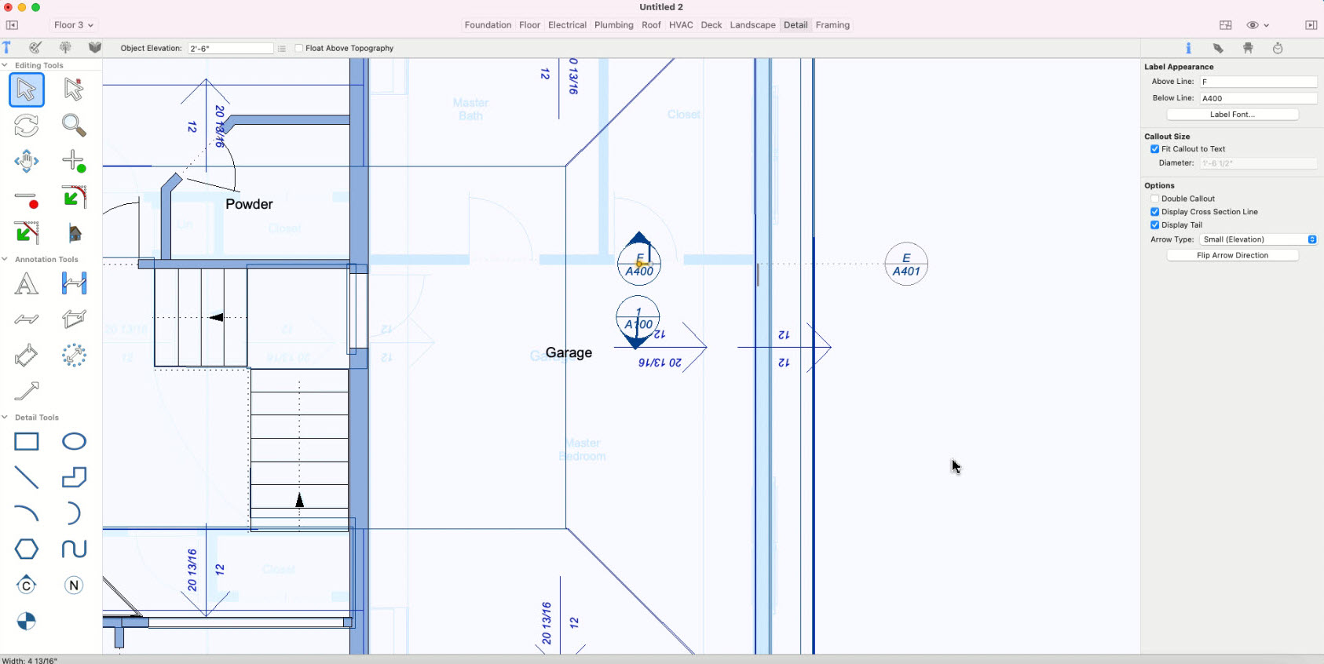Uncheck Fit Callout to Text
Screen dimensions: 1324x664
pyautogui.click(x=1155, y=149)
